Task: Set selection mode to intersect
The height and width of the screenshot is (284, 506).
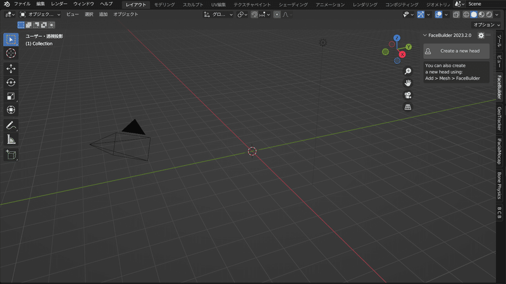Action: [51, 25]
